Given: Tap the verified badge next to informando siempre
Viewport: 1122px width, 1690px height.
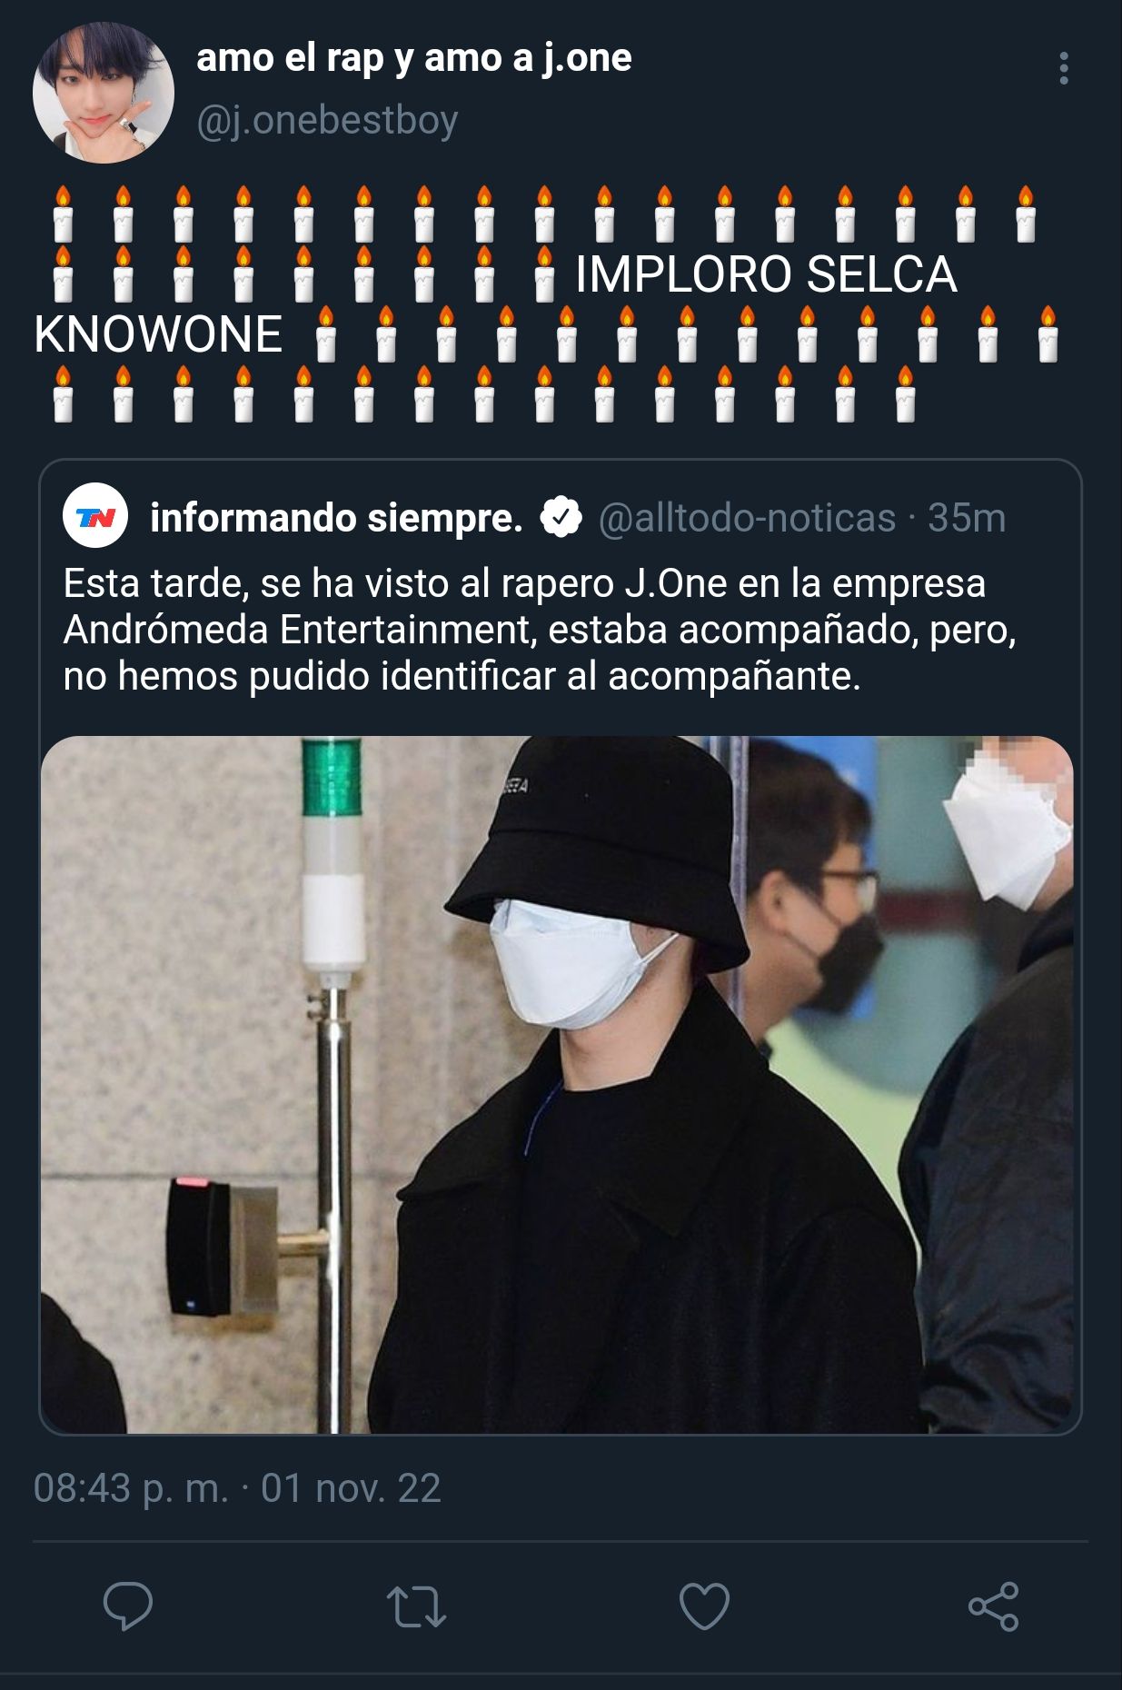Looking at the screenshot, I should pyautogui.click(x=561, y=517).
